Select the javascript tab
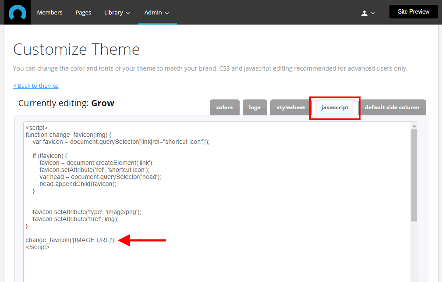This screenshot has width=442, height=282. coord(335,107)
